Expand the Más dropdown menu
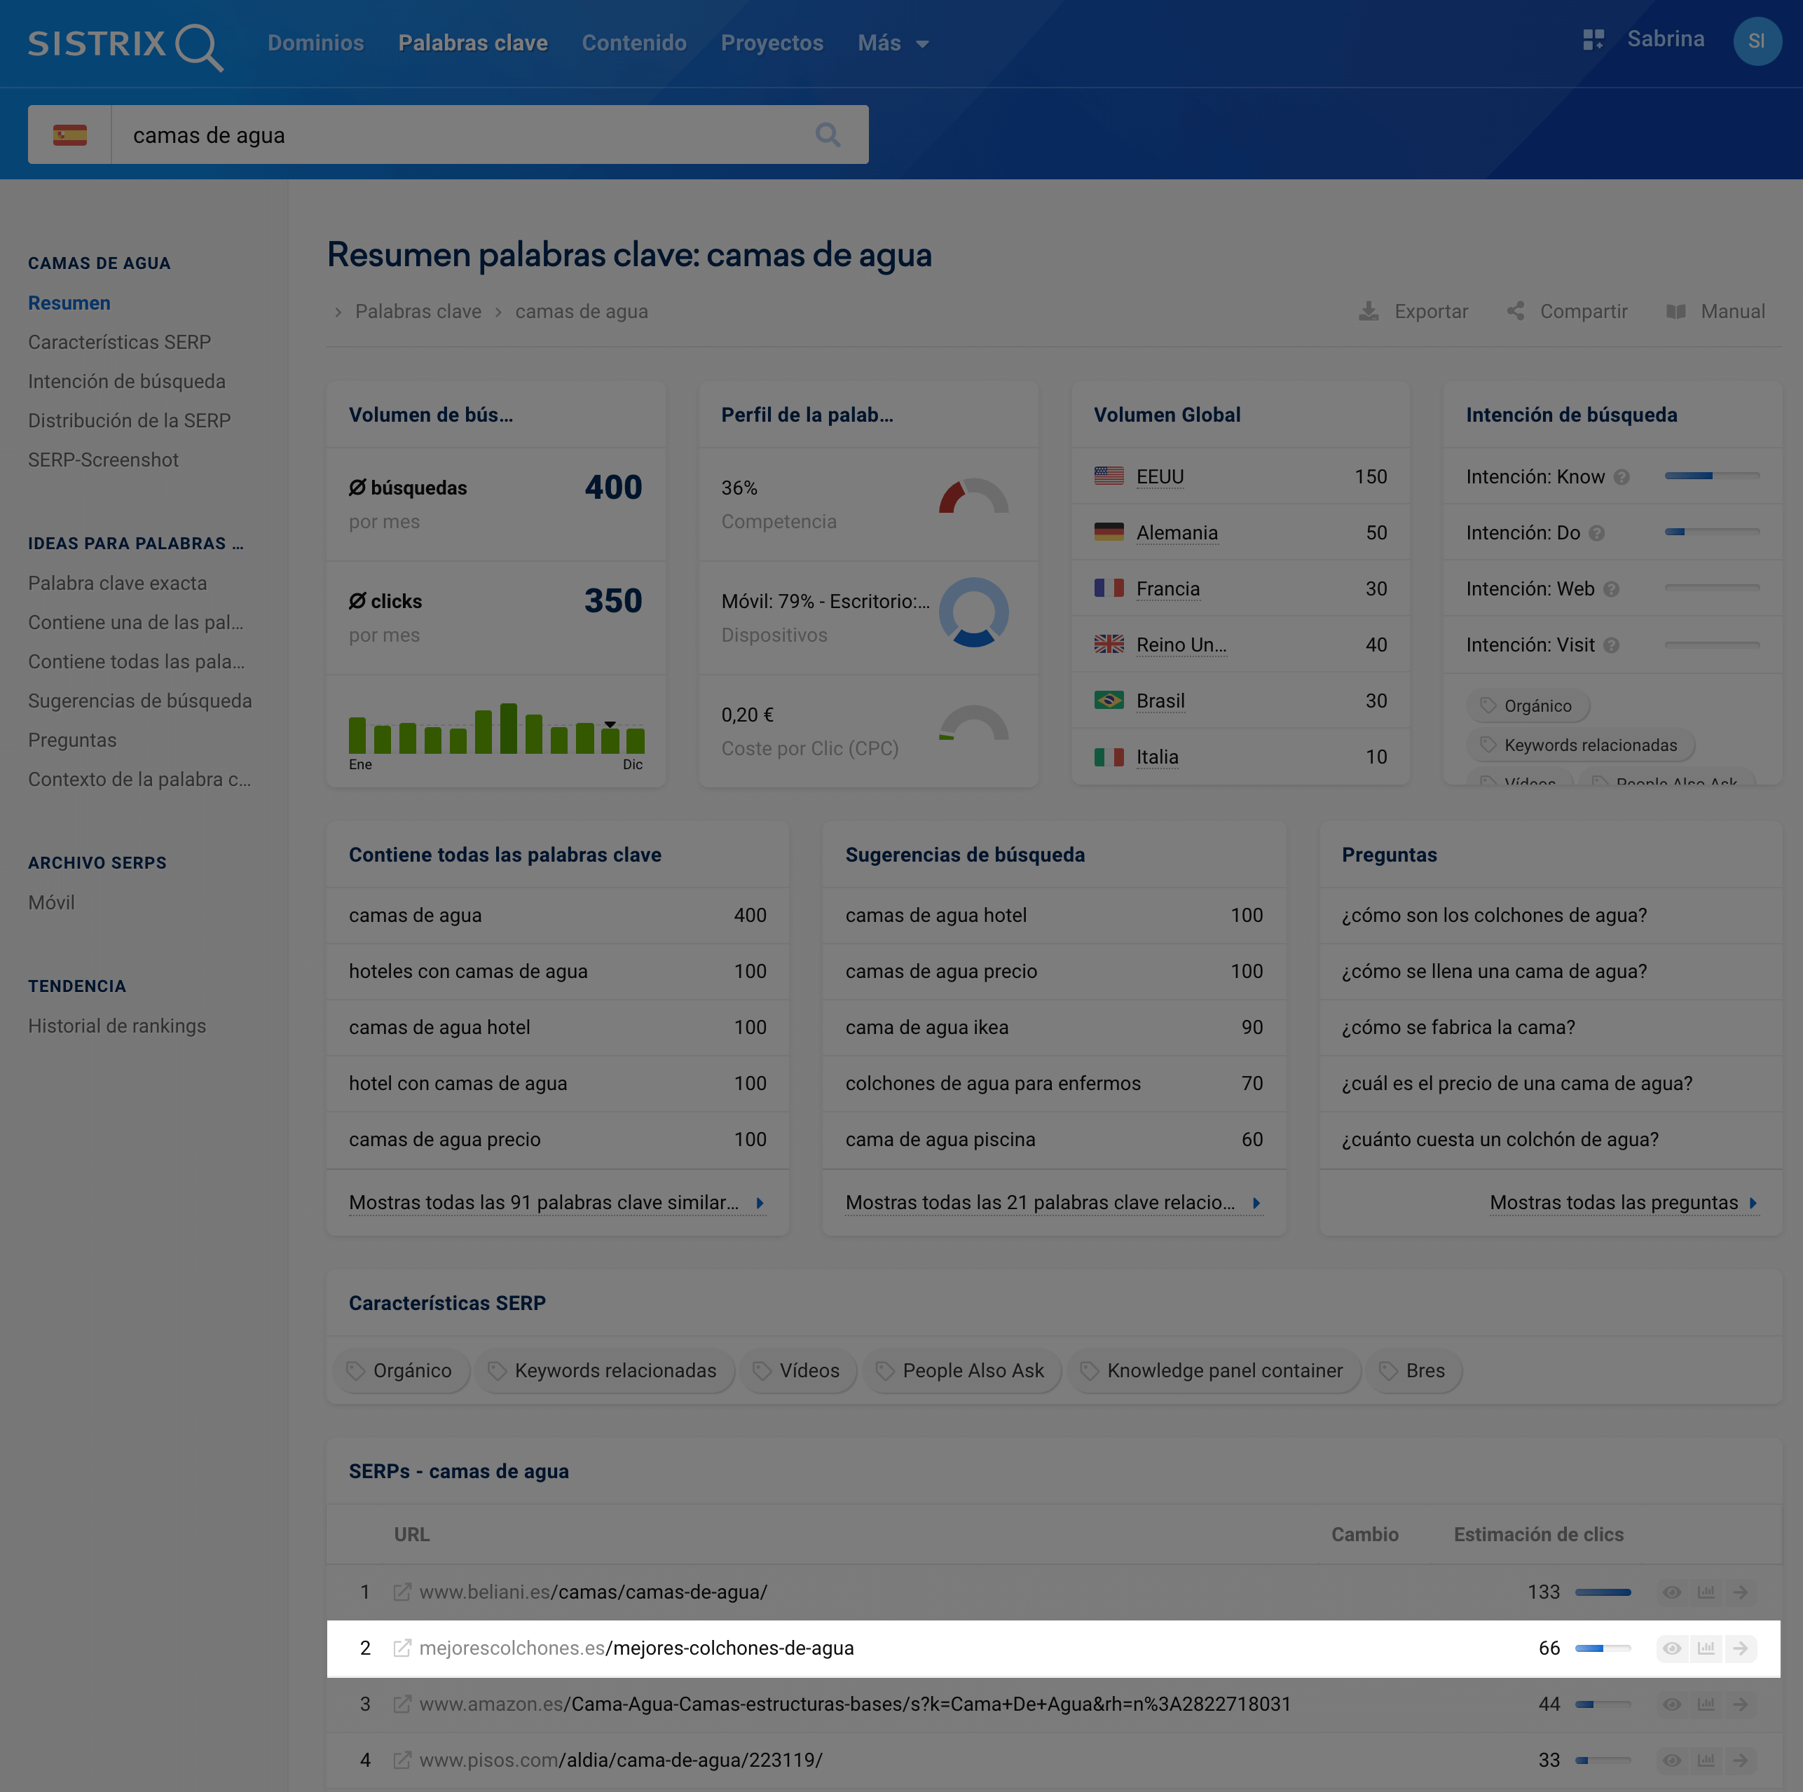 pyautogui.click(x=892, y=44)
